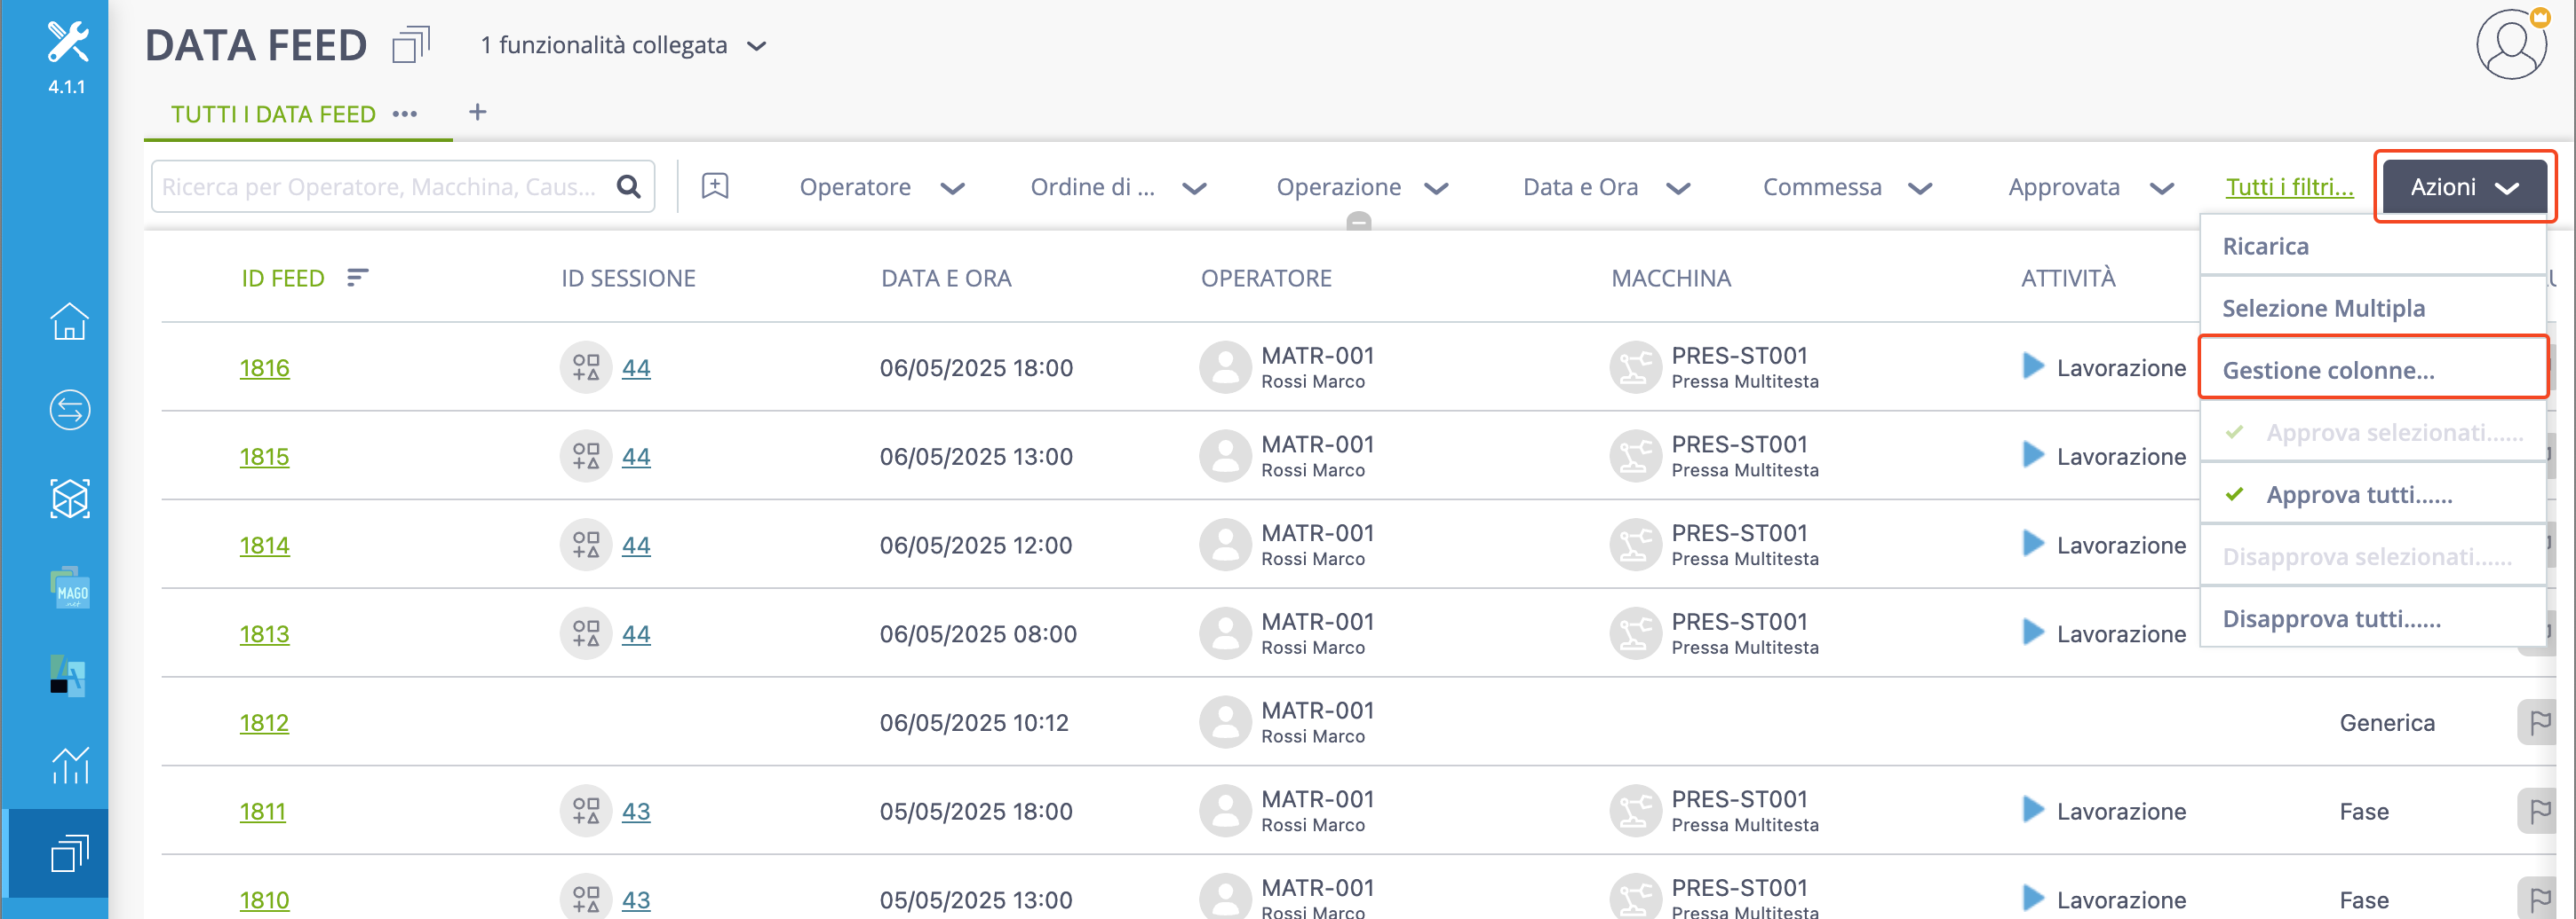Screen dimensions: 2576x919
Task: Click the magnifier search icon
Action: [628, 187]
